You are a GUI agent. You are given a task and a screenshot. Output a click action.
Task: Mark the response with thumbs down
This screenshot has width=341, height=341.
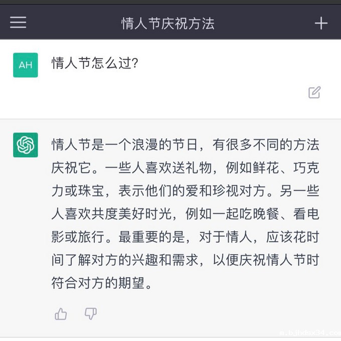coord(91,314)
